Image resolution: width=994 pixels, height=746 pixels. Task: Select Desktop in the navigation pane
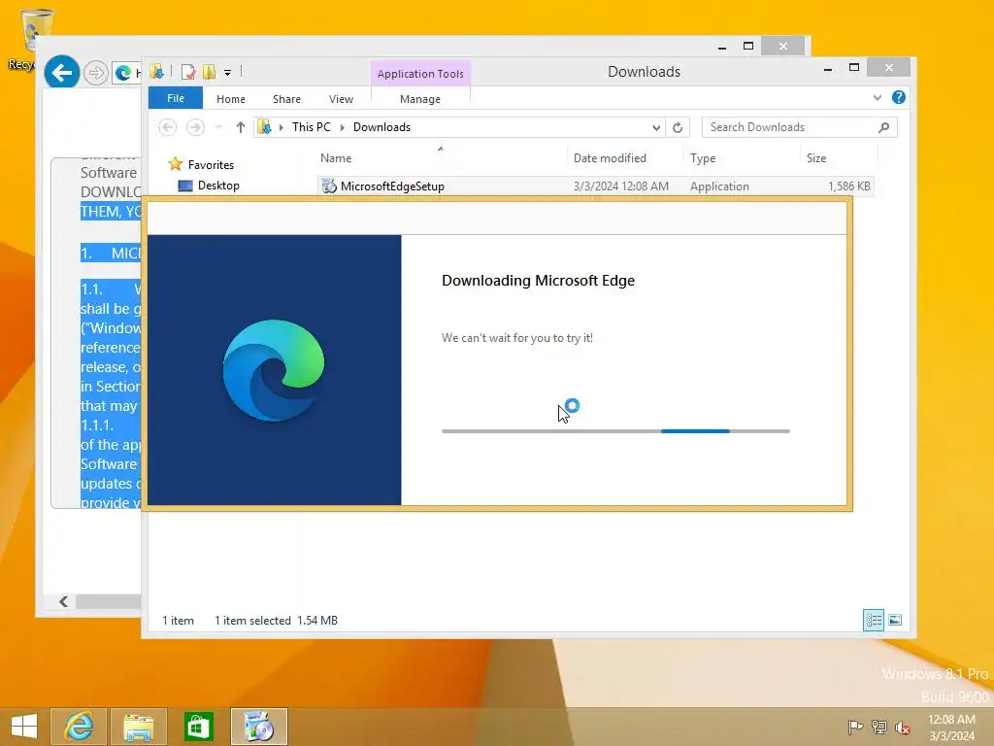[218, 186]
